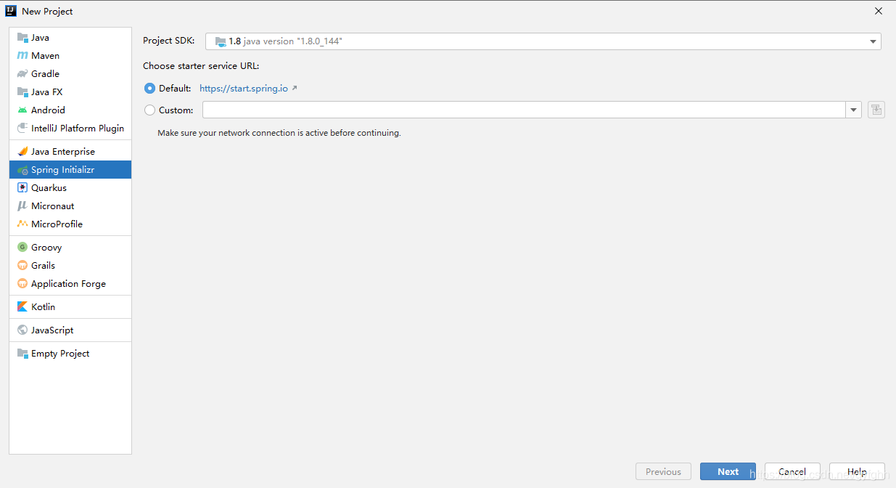Click external link arrow after start.spring.io

pyautogui.click(x=294, y=89)
